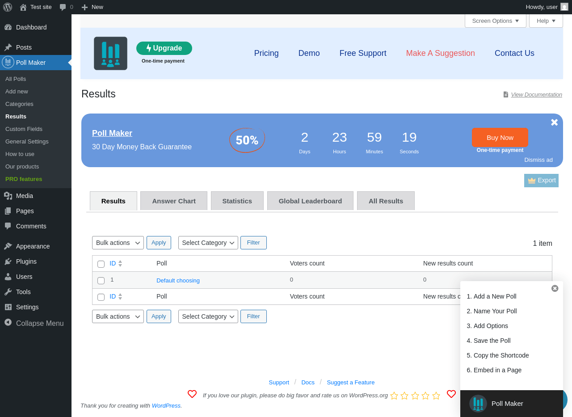Viewport: 572px width, 417px height.
Task: Check the box for Default choosing row
Action: click(101, 281)
